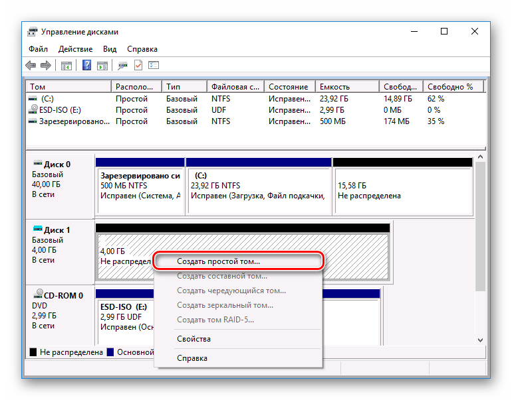Viewport: 512px width, 400px height.
Task: Click the ESD-ISO (E:) disc icon in list
Action: tap(33, 109)
